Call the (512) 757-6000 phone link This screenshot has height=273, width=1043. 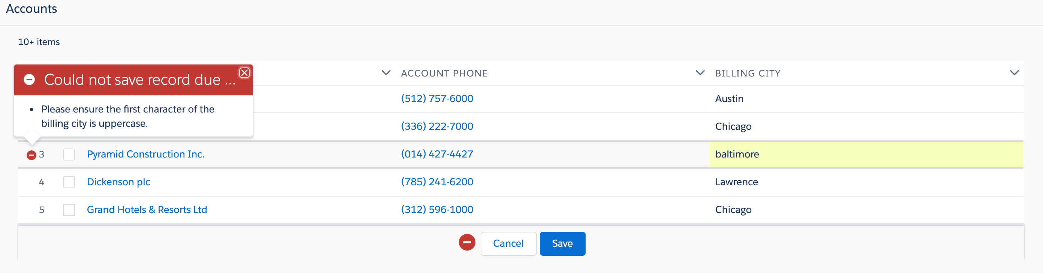click(x=437, y=99)
